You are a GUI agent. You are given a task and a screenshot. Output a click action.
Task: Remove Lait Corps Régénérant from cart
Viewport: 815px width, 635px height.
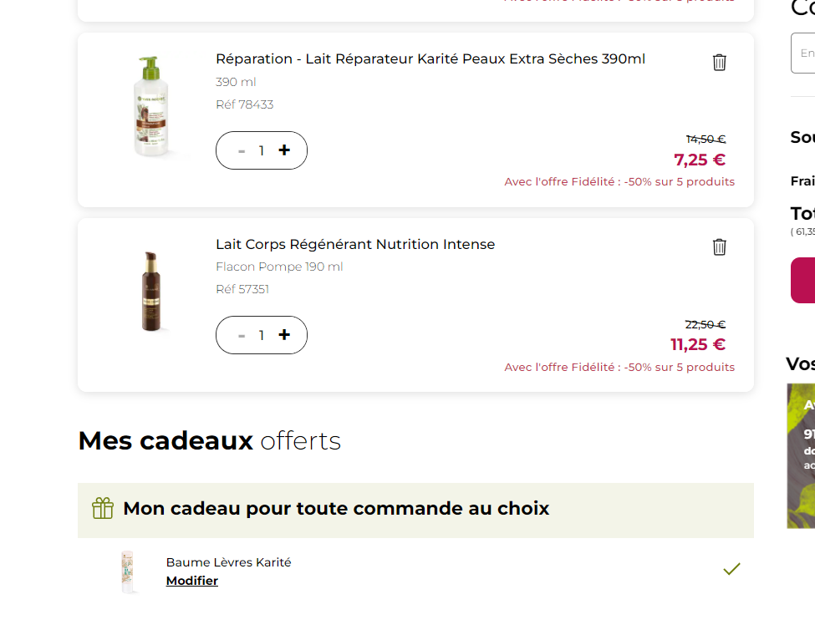pyautogui.click(x=719, y=247)
